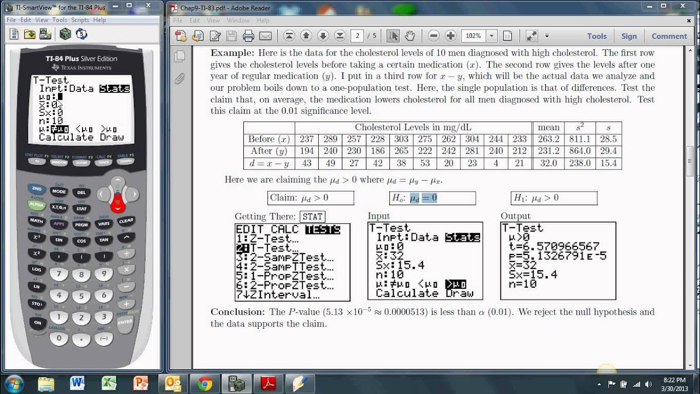The height and width of the screenshot is (394, 700).
Task: Open the attachments paperclip panel
Action: tap(179, 79)
